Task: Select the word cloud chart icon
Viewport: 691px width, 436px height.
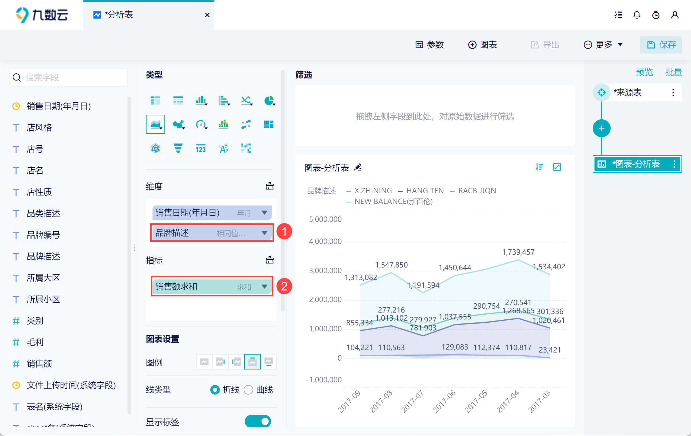Action: [223, 148]
